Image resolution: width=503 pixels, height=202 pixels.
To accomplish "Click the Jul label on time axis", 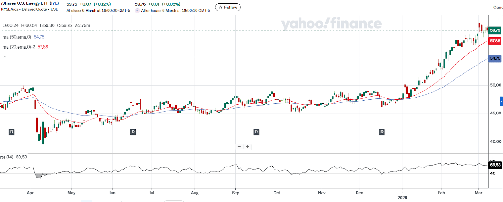I will [x=152, y=193].
